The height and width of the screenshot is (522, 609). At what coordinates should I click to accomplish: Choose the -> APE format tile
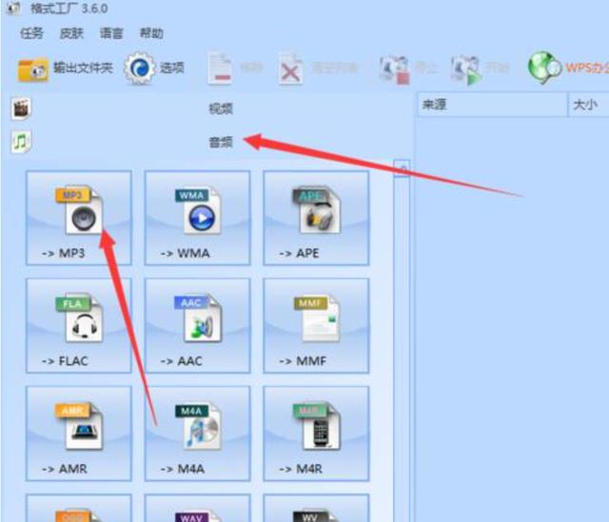316,218
